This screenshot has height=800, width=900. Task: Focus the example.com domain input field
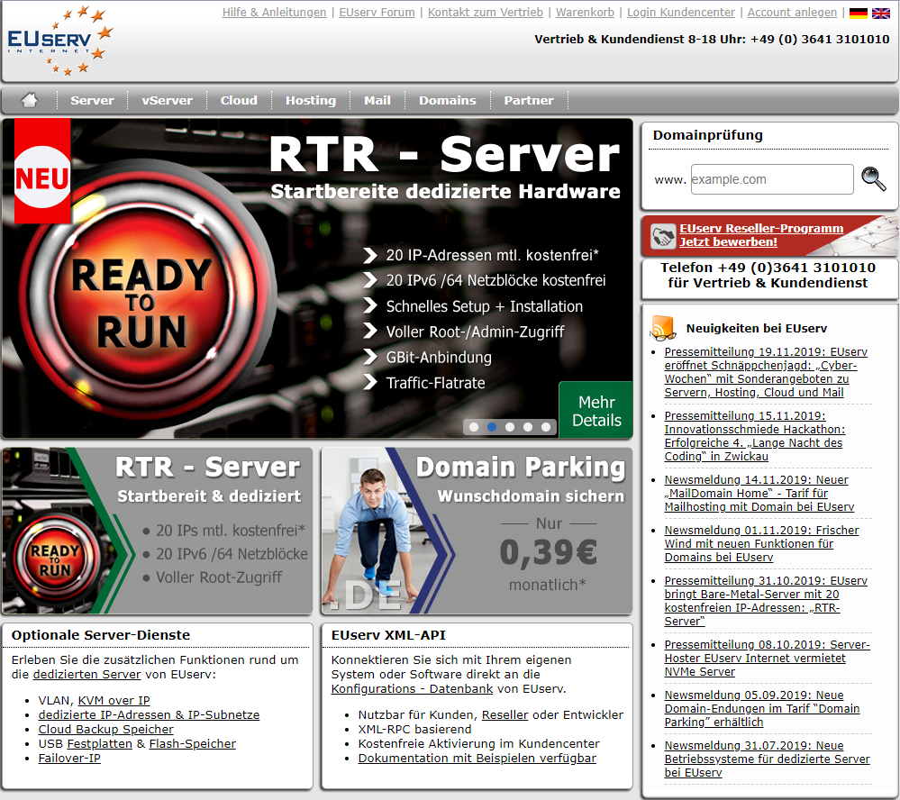click(771, 179)
